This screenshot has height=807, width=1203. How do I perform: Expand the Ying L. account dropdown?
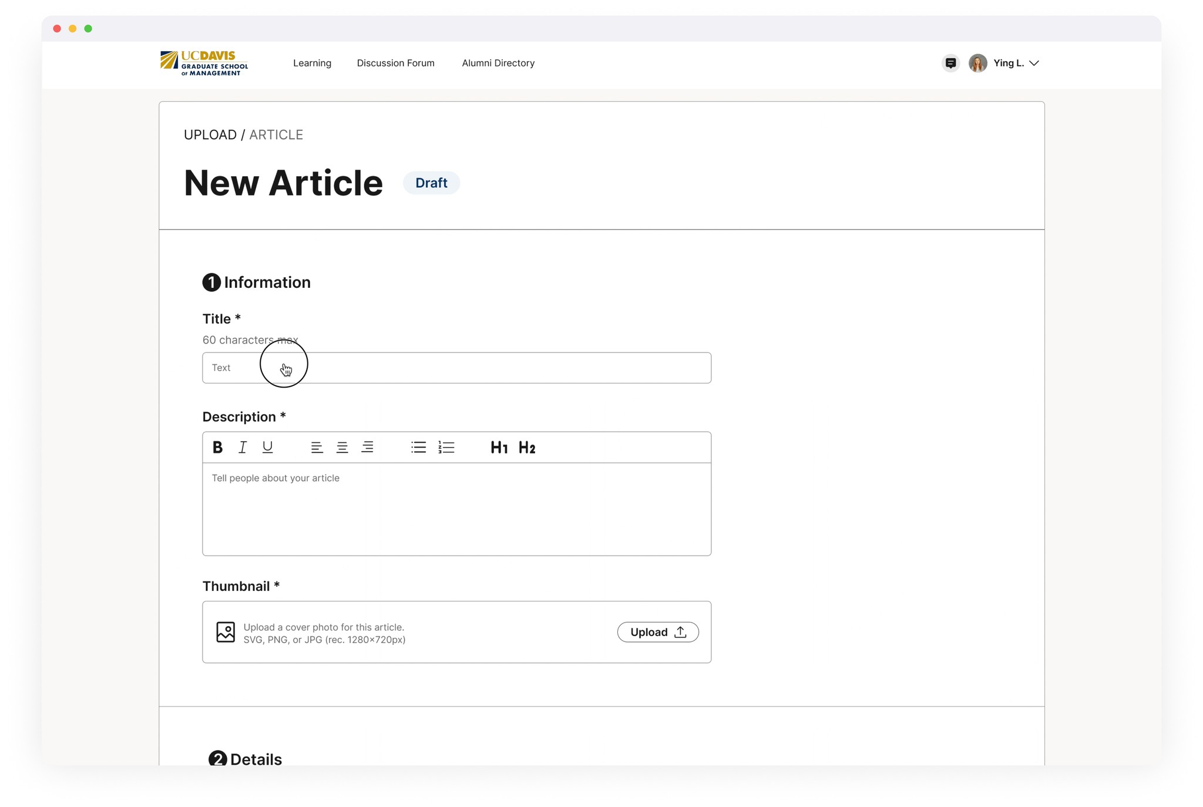click(x=1034, y=63)
